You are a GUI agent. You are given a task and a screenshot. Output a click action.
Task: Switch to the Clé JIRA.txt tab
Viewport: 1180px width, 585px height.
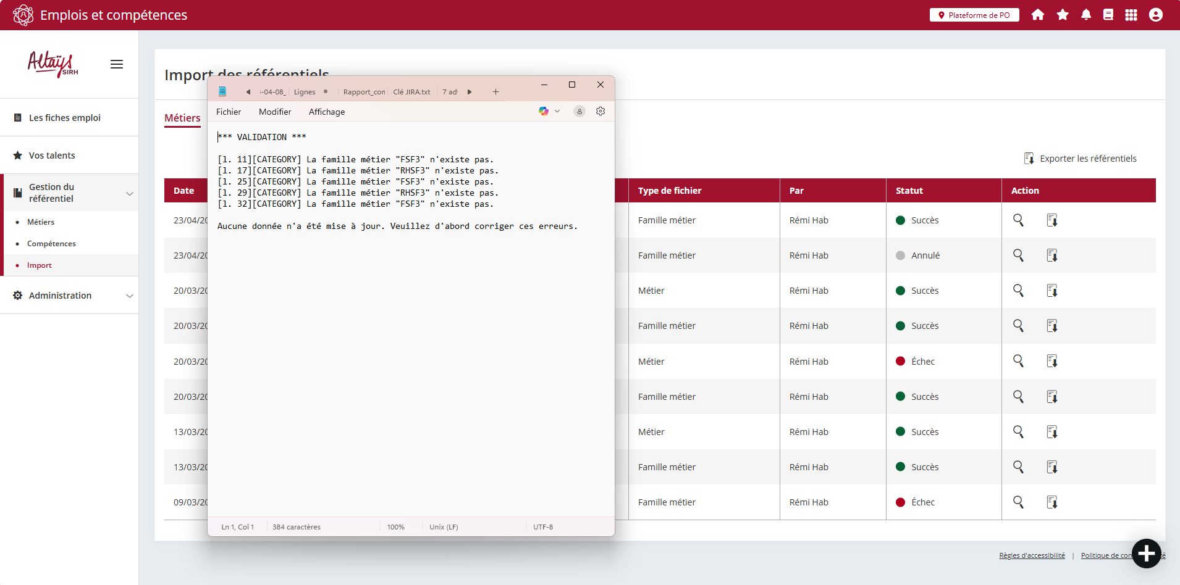pyautogui.click(x=411, y=92)
